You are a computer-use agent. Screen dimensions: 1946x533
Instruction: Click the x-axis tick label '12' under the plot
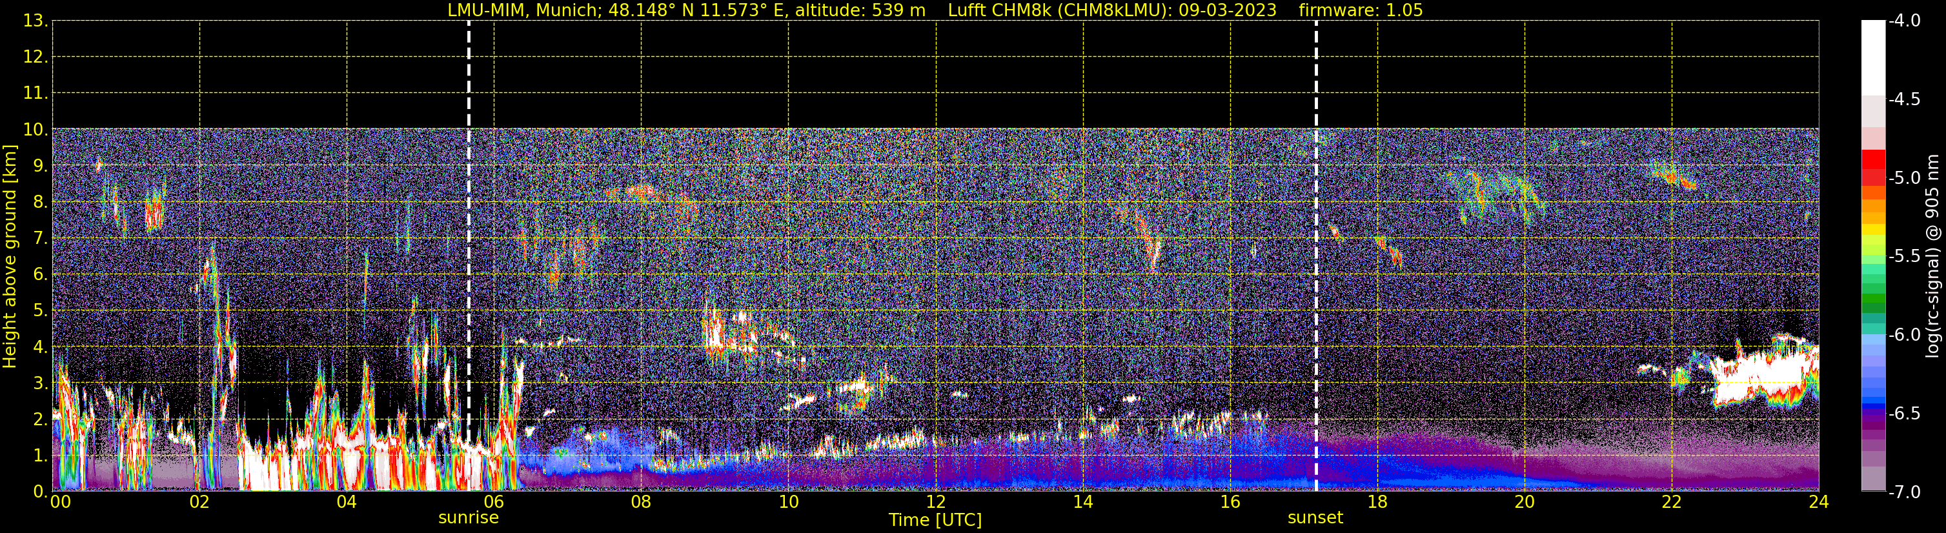click(x=936, y=502)
